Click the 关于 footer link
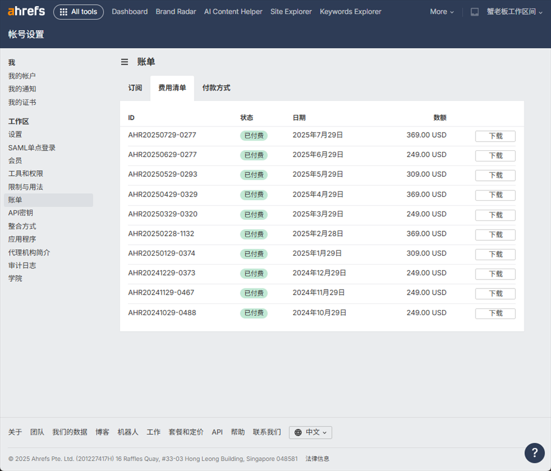Image resolution: width=551 pixels, height=471 pixels. [15, 432]
